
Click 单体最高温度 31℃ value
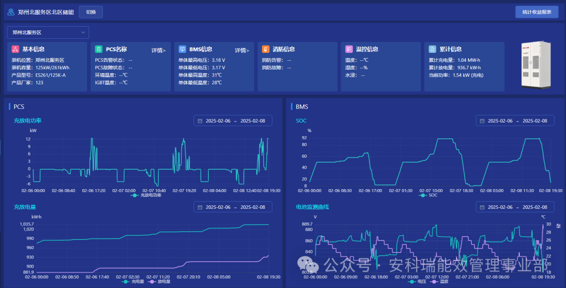point(217,75)
